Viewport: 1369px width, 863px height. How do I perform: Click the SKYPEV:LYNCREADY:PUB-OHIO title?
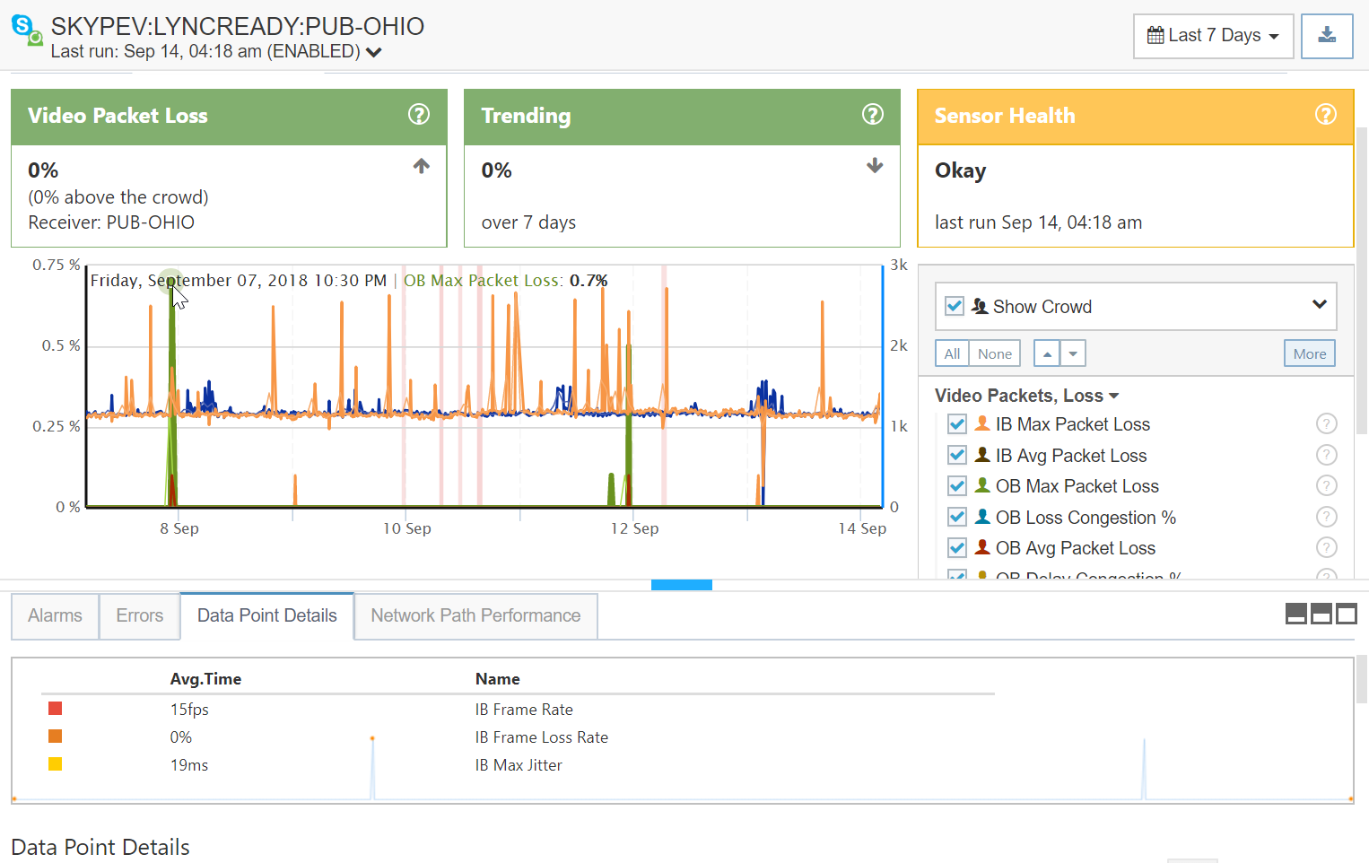(x=238, y=26)
